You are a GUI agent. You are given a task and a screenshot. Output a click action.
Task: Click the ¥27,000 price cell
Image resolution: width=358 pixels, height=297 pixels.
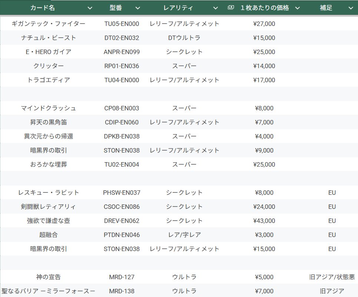[x=263, y=24]
